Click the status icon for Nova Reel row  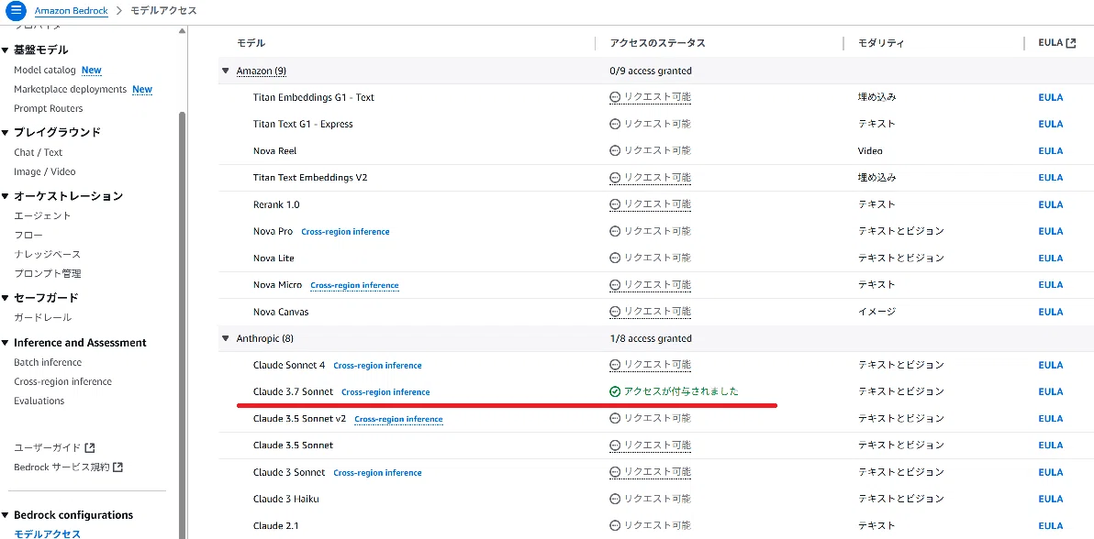pos(615,150)
